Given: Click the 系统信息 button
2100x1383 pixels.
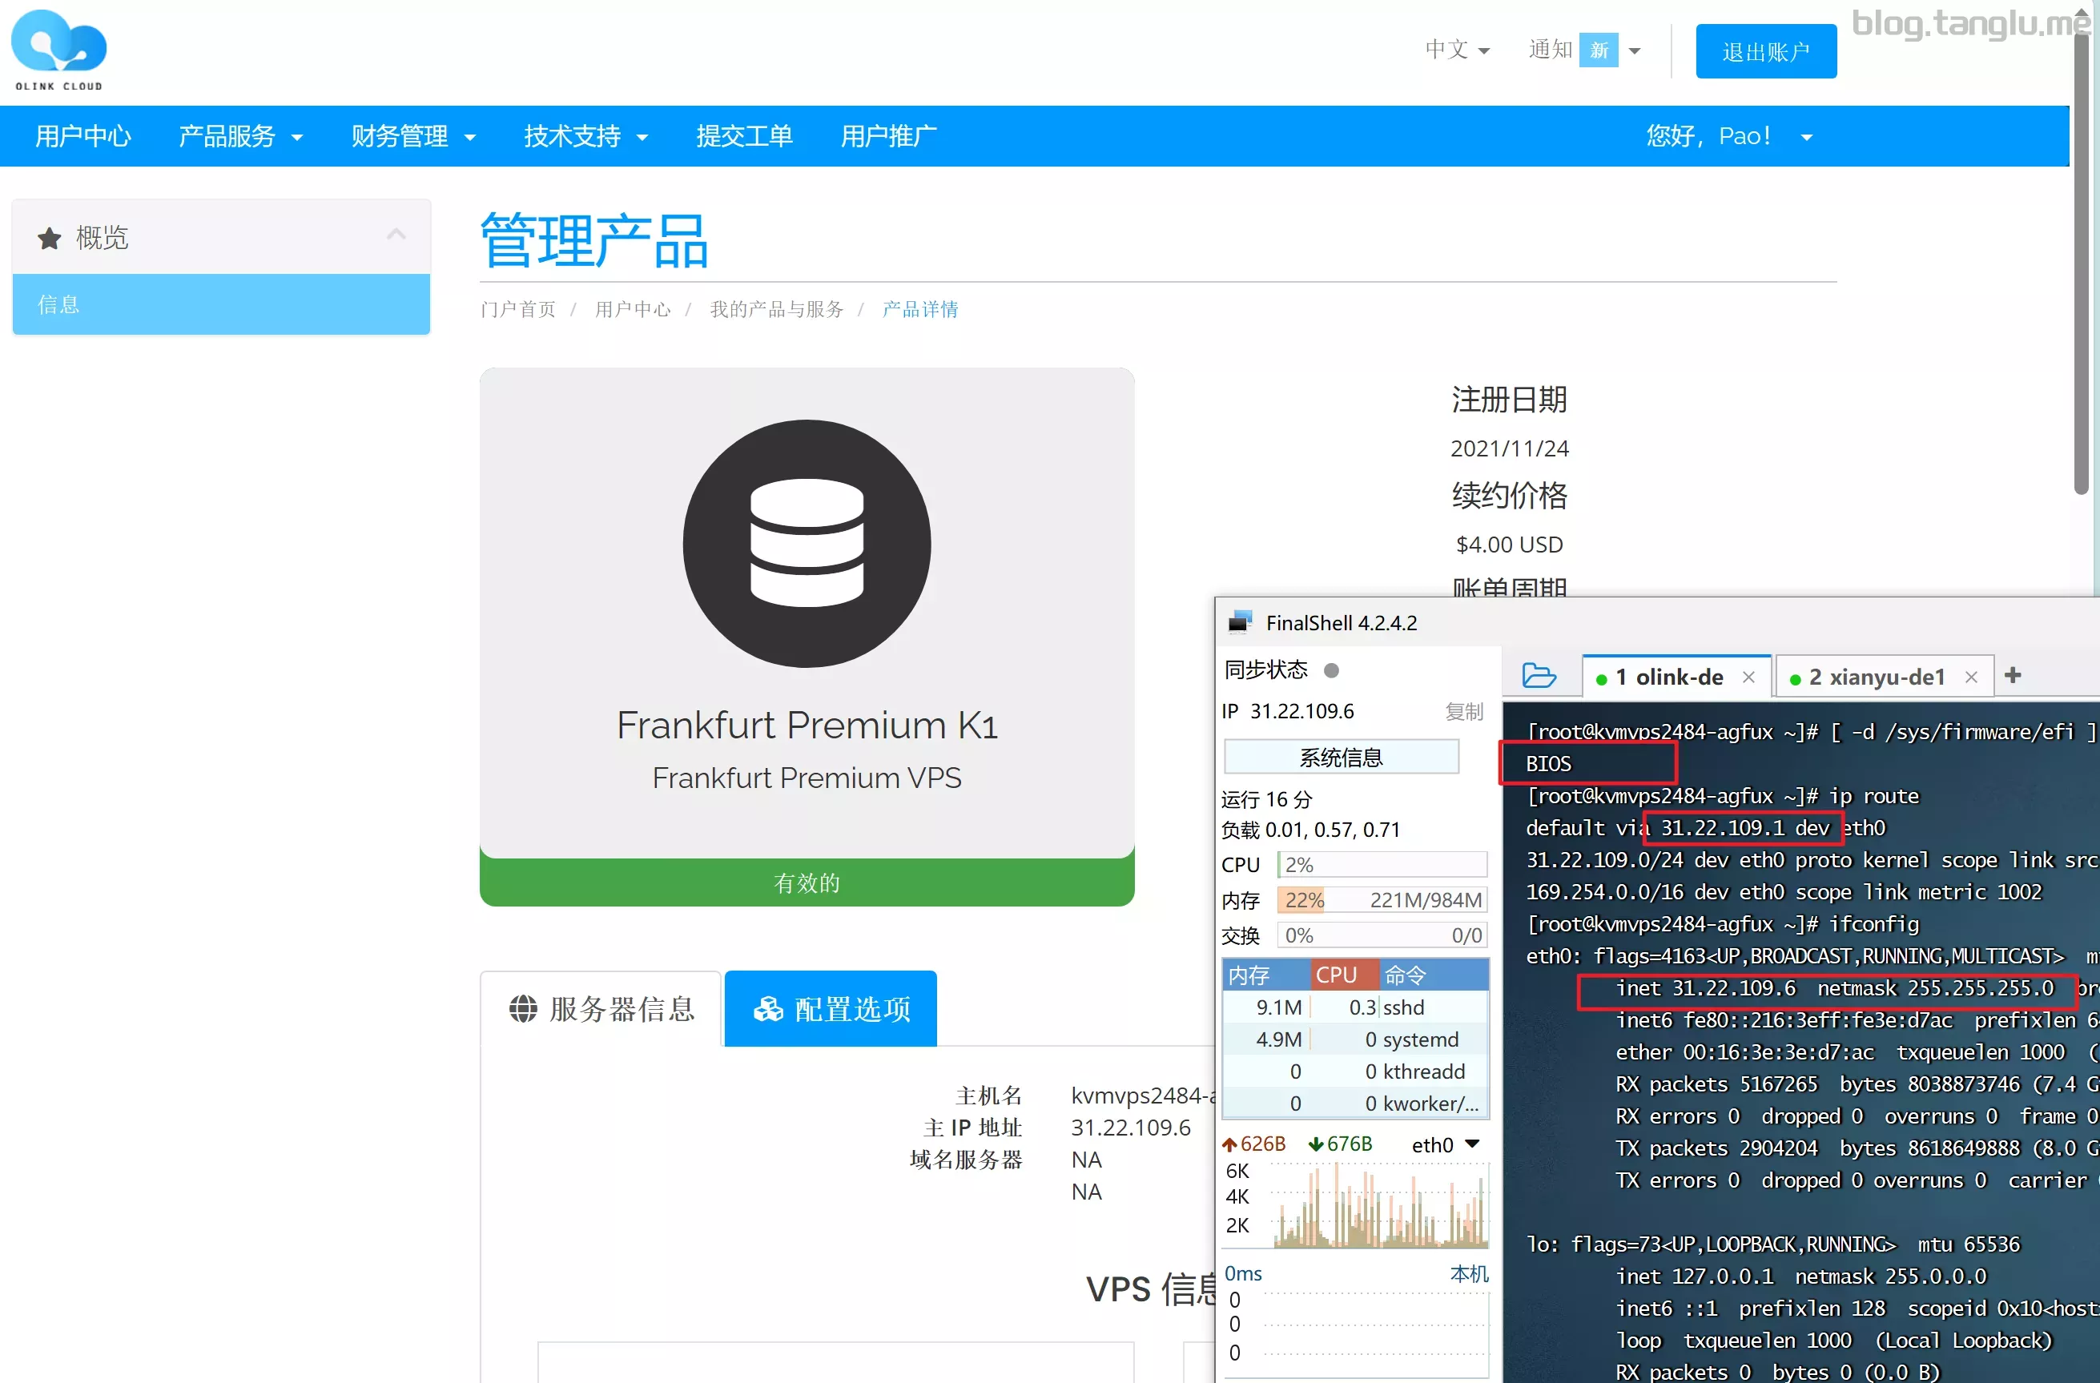Looking at the screenshot, I should point(1340,758).
